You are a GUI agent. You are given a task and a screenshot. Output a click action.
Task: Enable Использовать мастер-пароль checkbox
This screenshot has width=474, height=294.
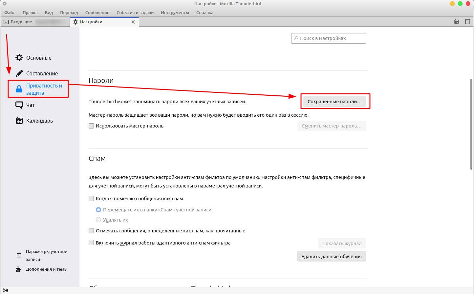pyautogui.click(x=91, y=126)
